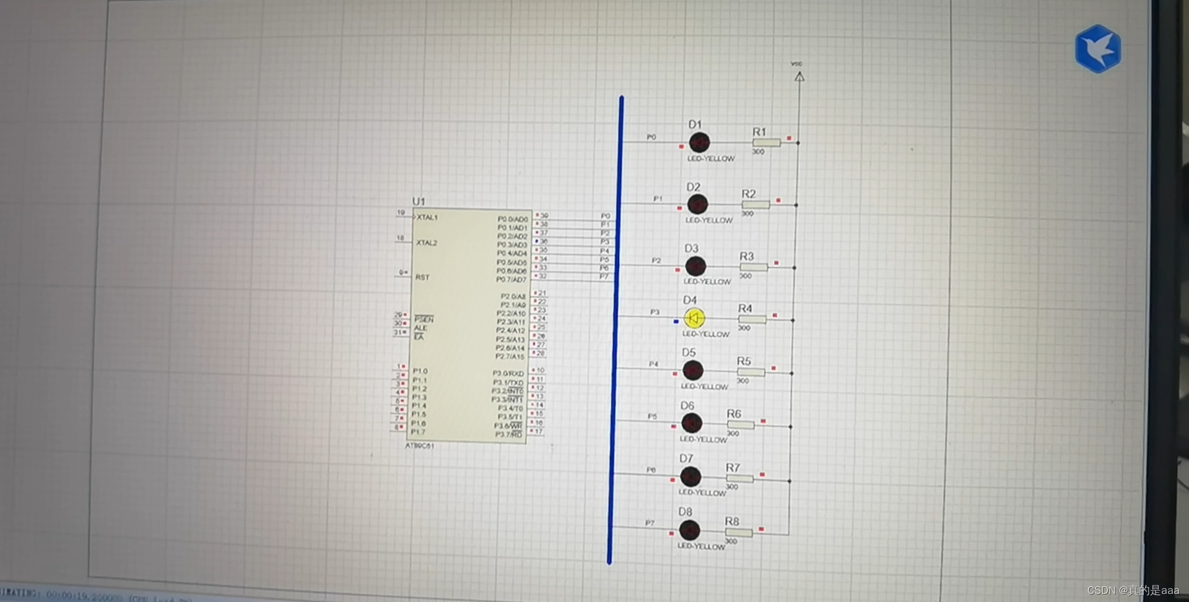The height and width of the screenshot is (602, 1189).
Task: Click the D1 reference label
Action: pyautogui.click(x=695, y=124)
